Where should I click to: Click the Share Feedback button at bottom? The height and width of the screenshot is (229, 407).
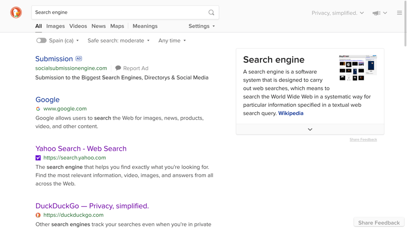(379, 223)
